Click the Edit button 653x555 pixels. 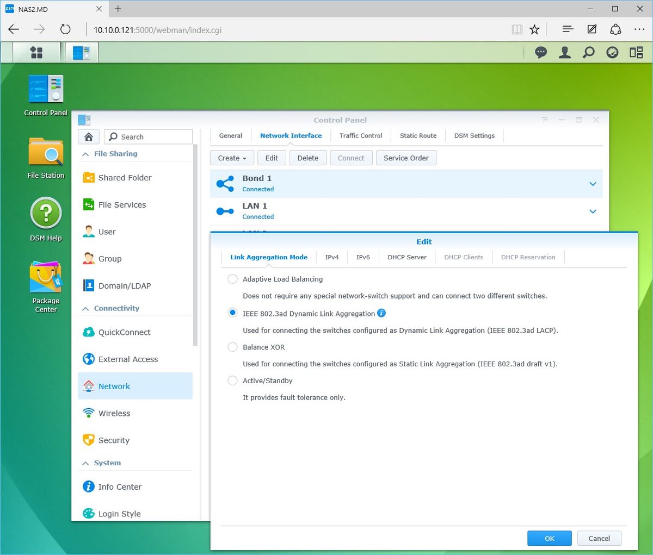[x=272, y=158]
